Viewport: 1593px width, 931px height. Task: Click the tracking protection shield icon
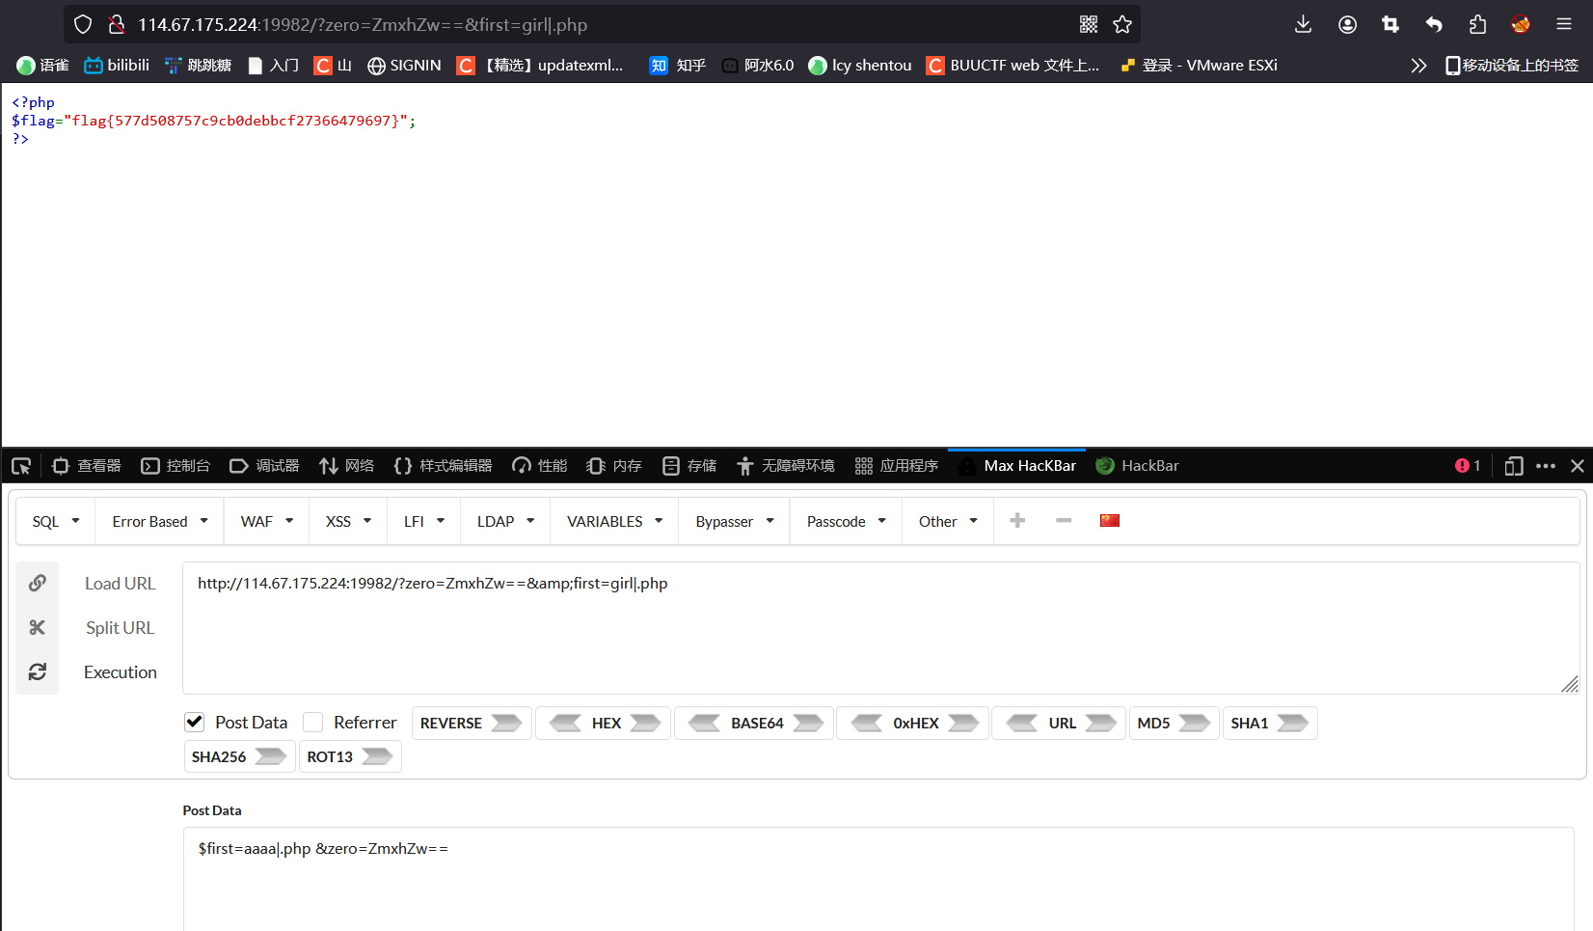82,24
